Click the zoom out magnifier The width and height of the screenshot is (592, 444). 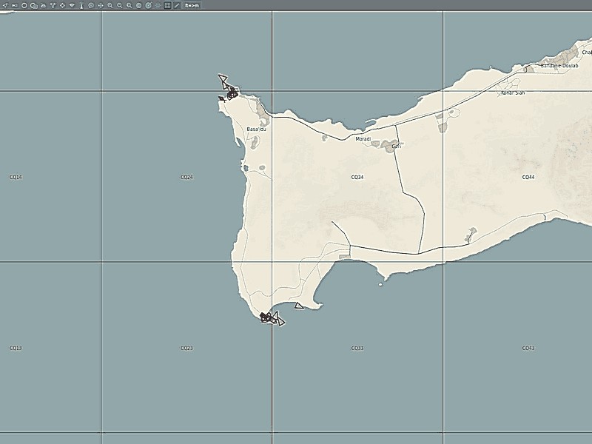120,5
